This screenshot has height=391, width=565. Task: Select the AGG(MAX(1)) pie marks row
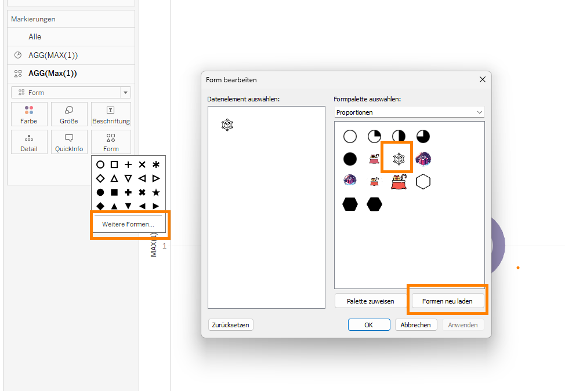pyautogui.click(x=71, y=55)
